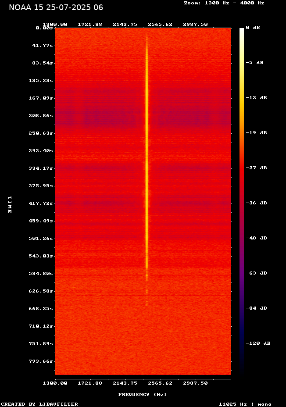Image resolution: width=286 pixels, height=407 pixels.
Task: Select the 375.95s time label
Action: (x=41, y=186)
